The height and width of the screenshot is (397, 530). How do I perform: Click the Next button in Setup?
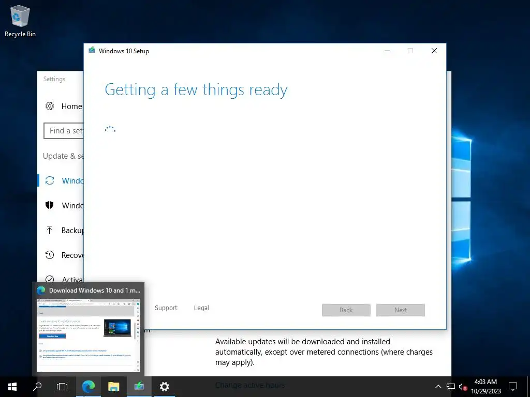(401, 310)
